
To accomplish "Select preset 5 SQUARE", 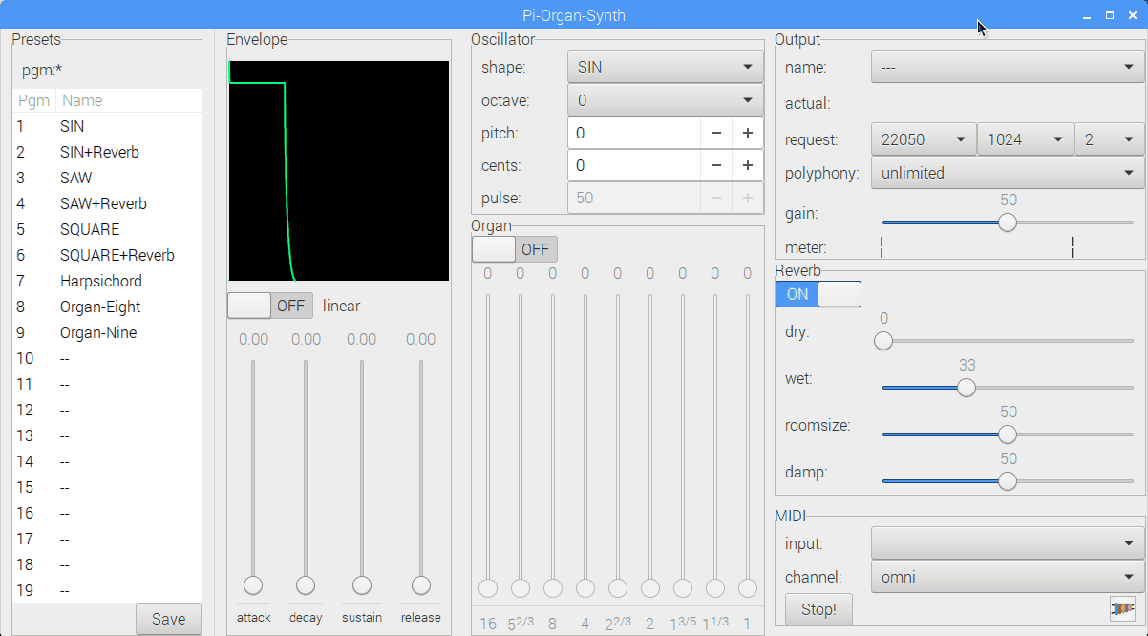I will [107, 229].
